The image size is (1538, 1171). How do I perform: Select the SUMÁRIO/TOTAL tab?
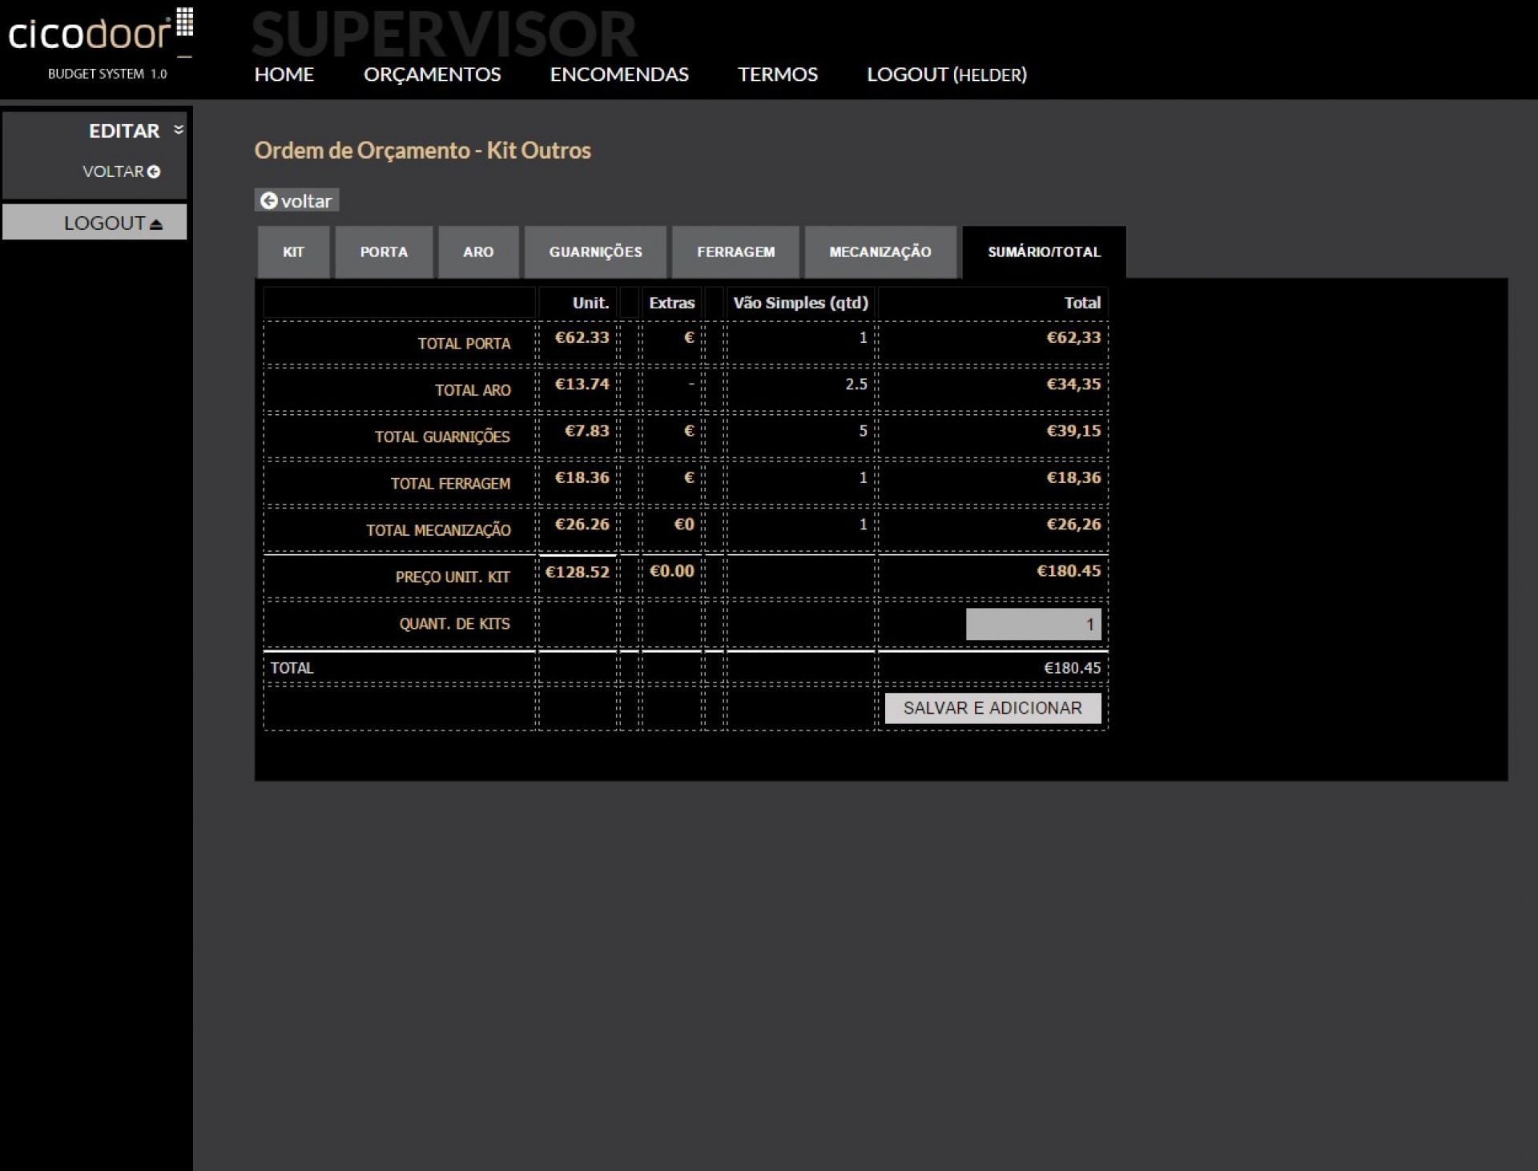click(1044, 252)
